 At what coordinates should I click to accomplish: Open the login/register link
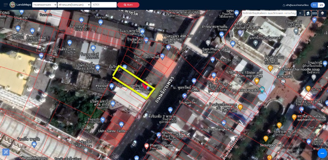tap(296, 5)
